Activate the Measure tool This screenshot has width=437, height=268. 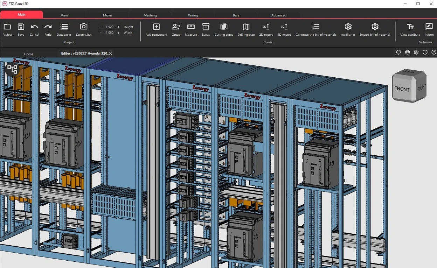tap(191, 27)
